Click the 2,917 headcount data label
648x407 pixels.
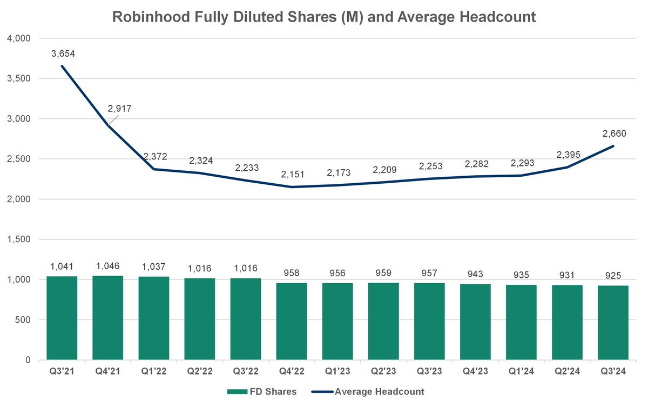[x=120, y=109]
